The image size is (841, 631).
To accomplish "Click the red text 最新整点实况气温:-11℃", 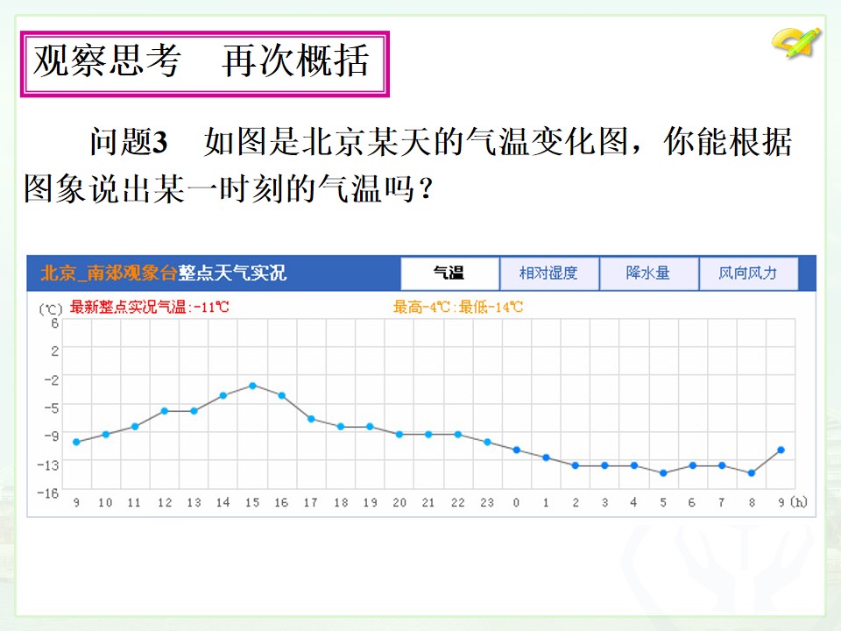I will pyautogui.click(x=150, y=308).
